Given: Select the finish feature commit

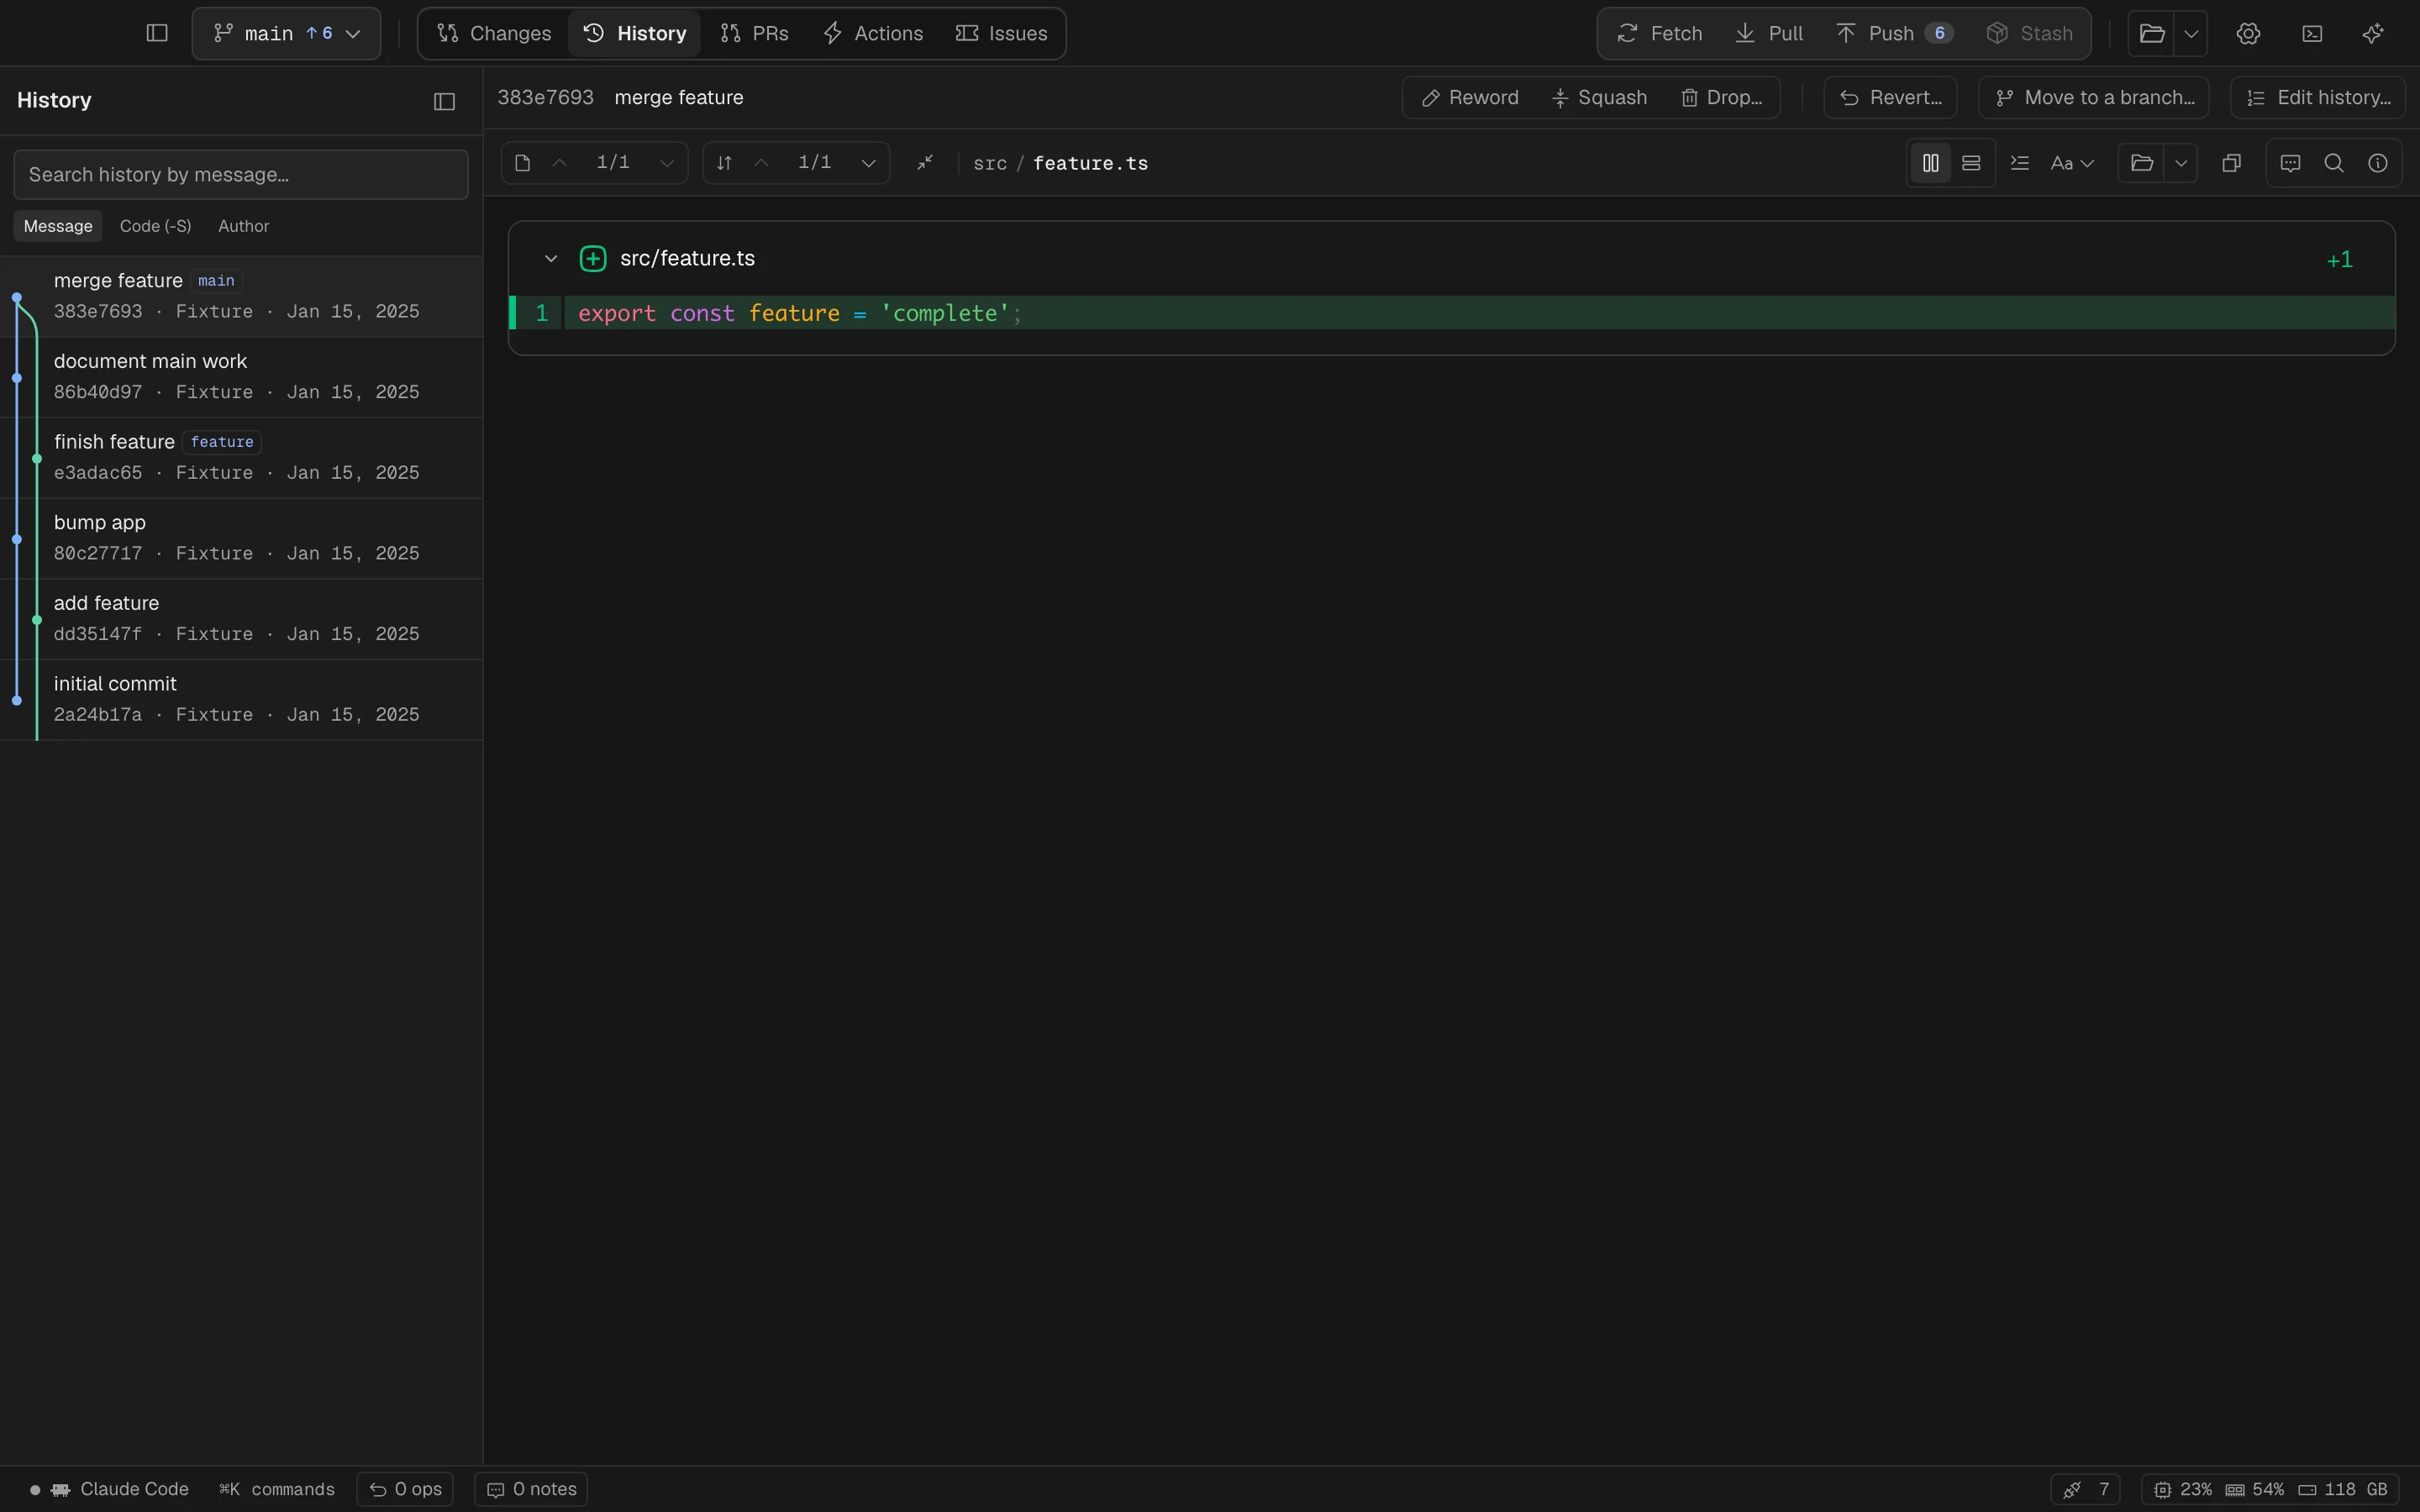Looking at the screenshot, I should [x=241, y=458].
